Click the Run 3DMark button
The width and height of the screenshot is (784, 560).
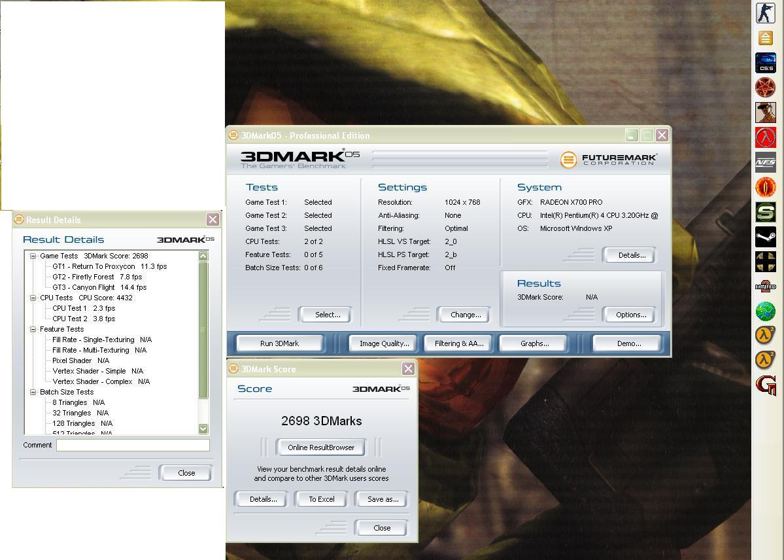click(x=279, y=343)
